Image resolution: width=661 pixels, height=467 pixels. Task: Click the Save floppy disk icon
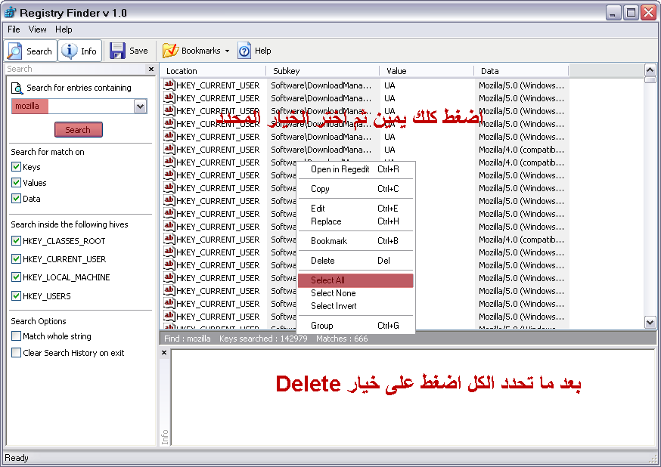click(x=117, y=51)
